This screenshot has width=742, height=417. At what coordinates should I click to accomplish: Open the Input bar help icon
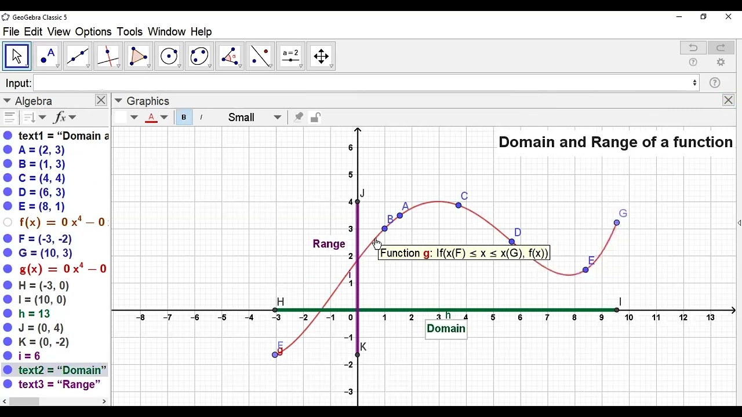coord(715,83)
